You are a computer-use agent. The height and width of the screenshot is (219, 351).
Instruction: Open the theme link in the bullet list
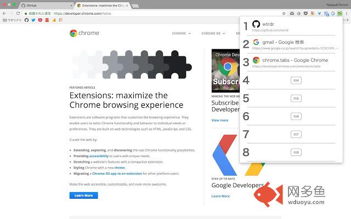point(120,168)
